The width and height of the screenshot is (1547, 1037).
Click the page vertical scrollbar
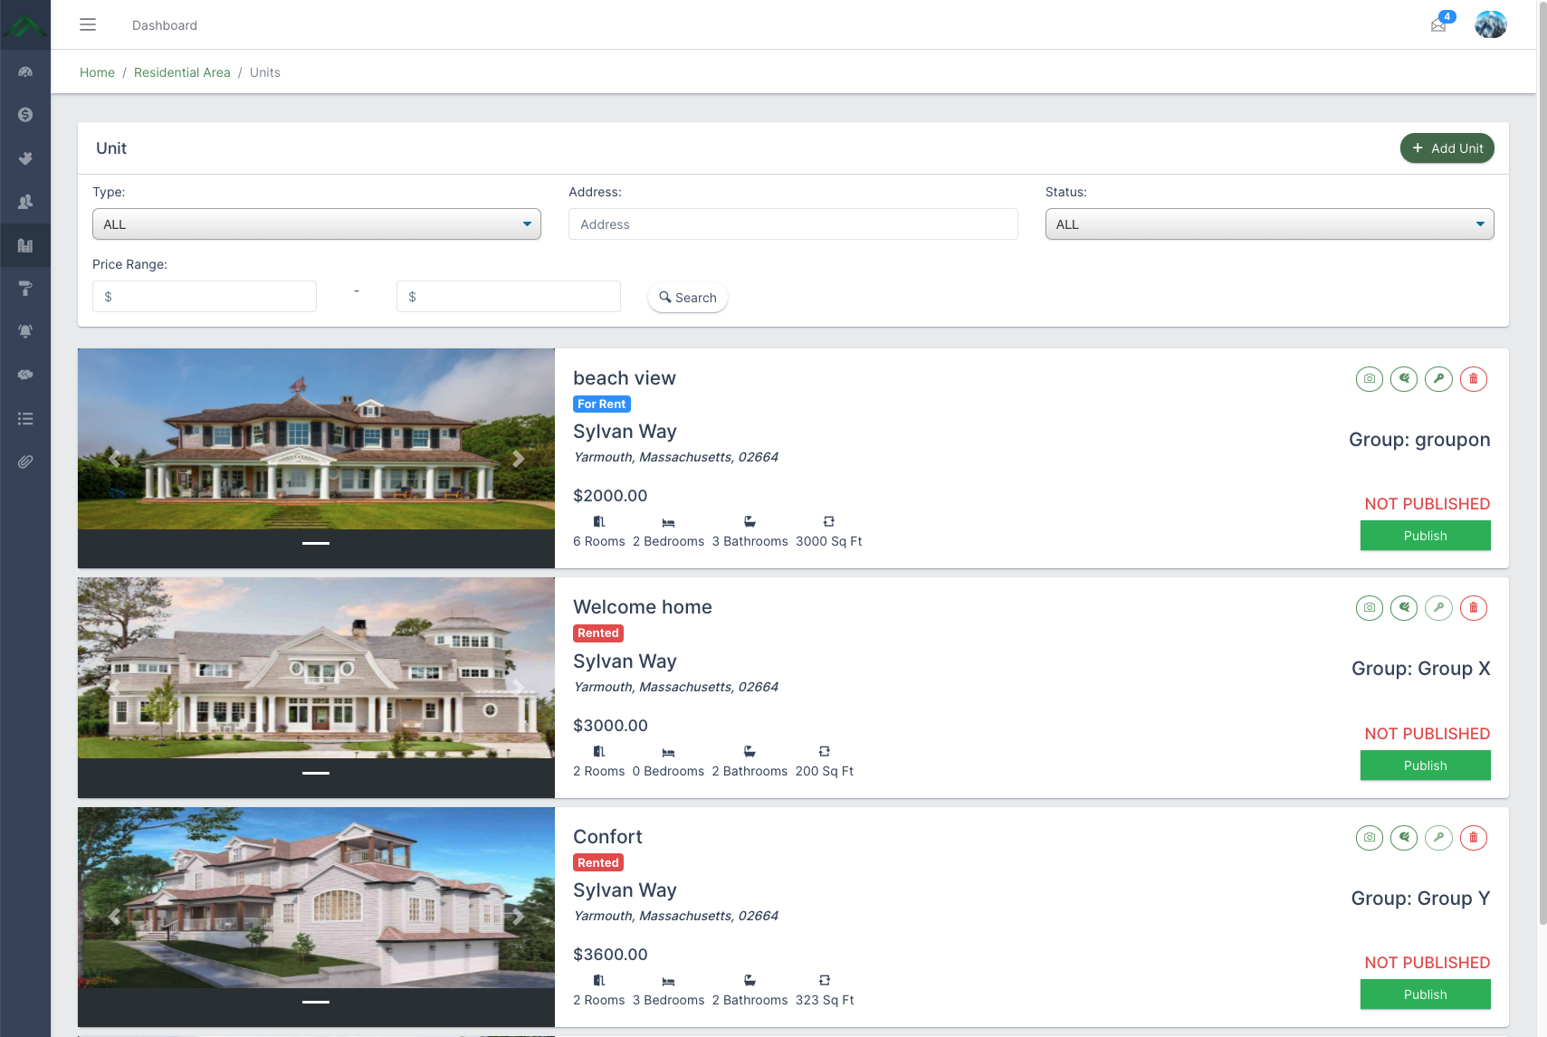coord(1542,461)
